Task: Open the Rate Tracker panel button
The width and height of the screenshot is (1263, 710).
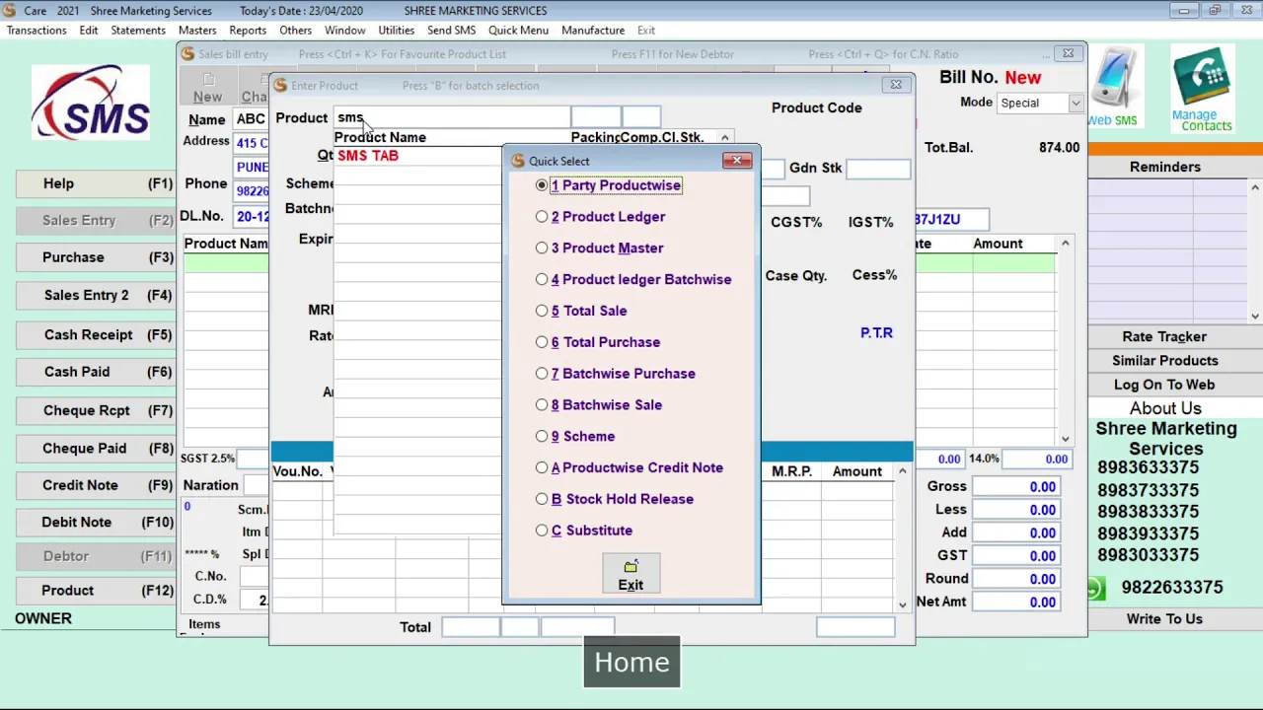Action: (1164, 336)
